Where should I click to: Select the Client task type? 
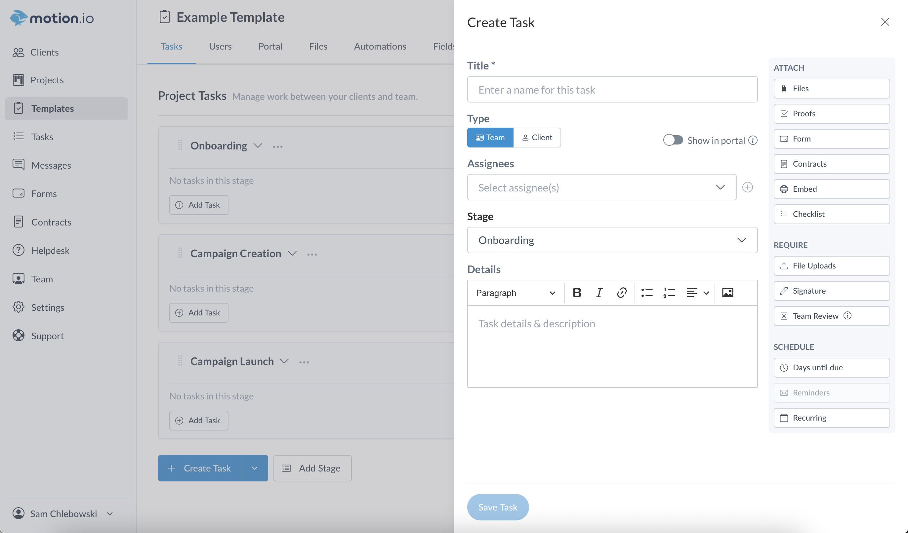click(537, 137)
